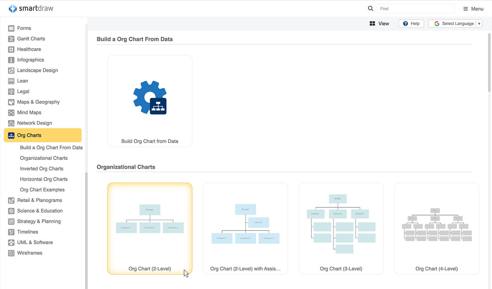Click the Infographics label
Image resolution: width=492 pixels, height=289 pixels.
coord(31,60)
